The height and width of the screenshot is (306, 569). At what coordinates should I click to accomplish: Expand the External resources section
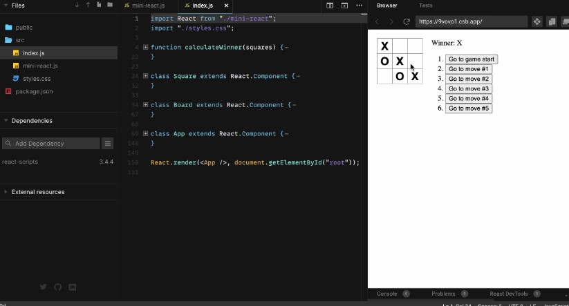tap(6, 192)
